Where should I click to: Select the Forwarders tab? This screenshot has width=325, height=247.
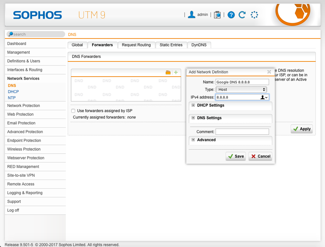point(102,45)
